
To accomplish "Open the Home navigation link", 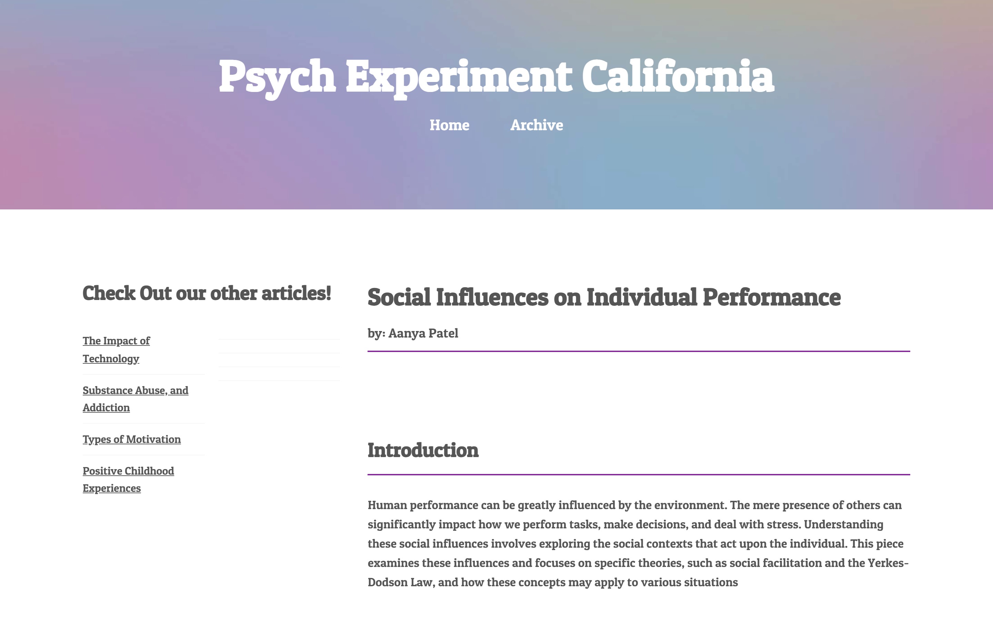I will (449, 125).
